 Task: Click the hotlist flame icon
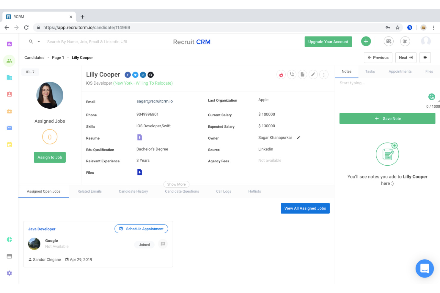coord(281,75)
